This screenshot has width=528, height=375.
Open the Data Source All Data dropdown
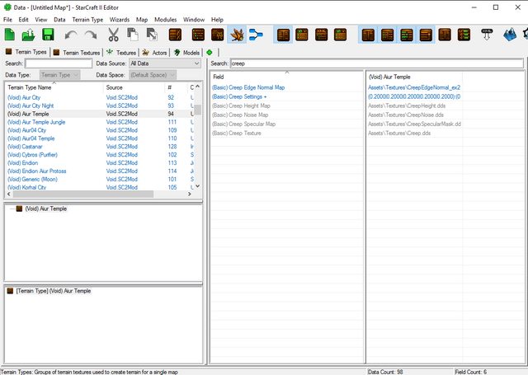click(165, 63)
